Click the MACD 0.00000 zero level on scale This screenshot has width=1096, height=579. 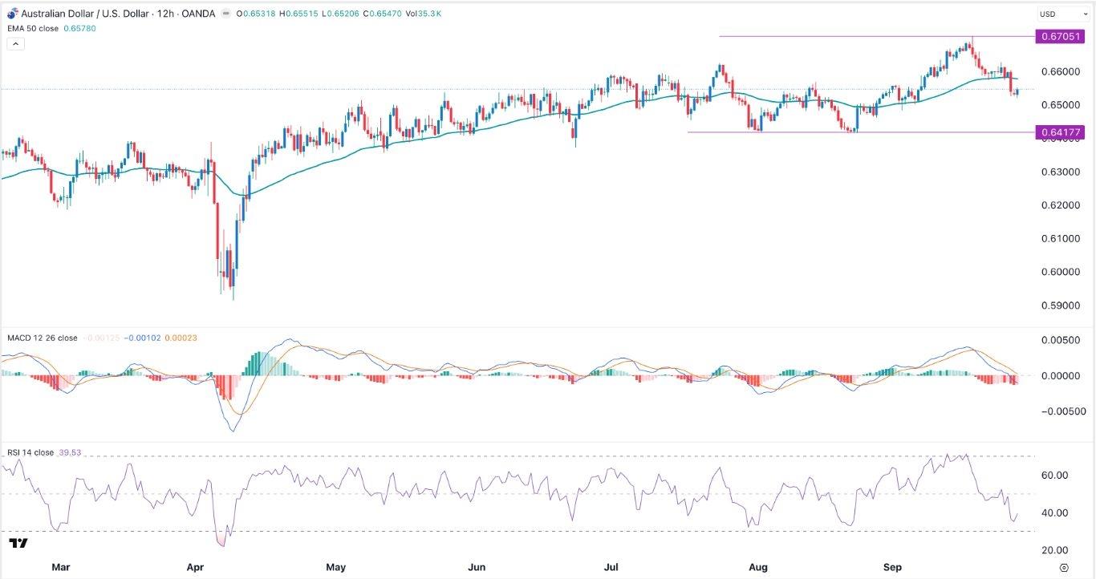tap(1063, 376)
